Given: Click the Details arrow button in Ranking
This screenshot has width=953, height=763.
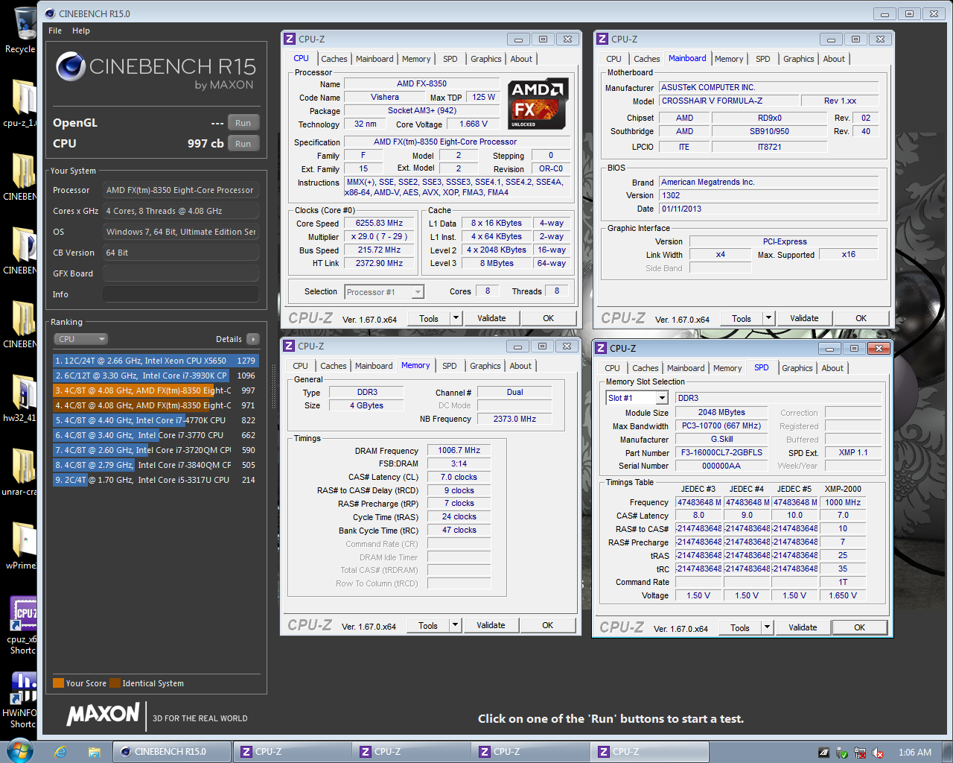Looking at the screenshot, I should pos(253,339).
